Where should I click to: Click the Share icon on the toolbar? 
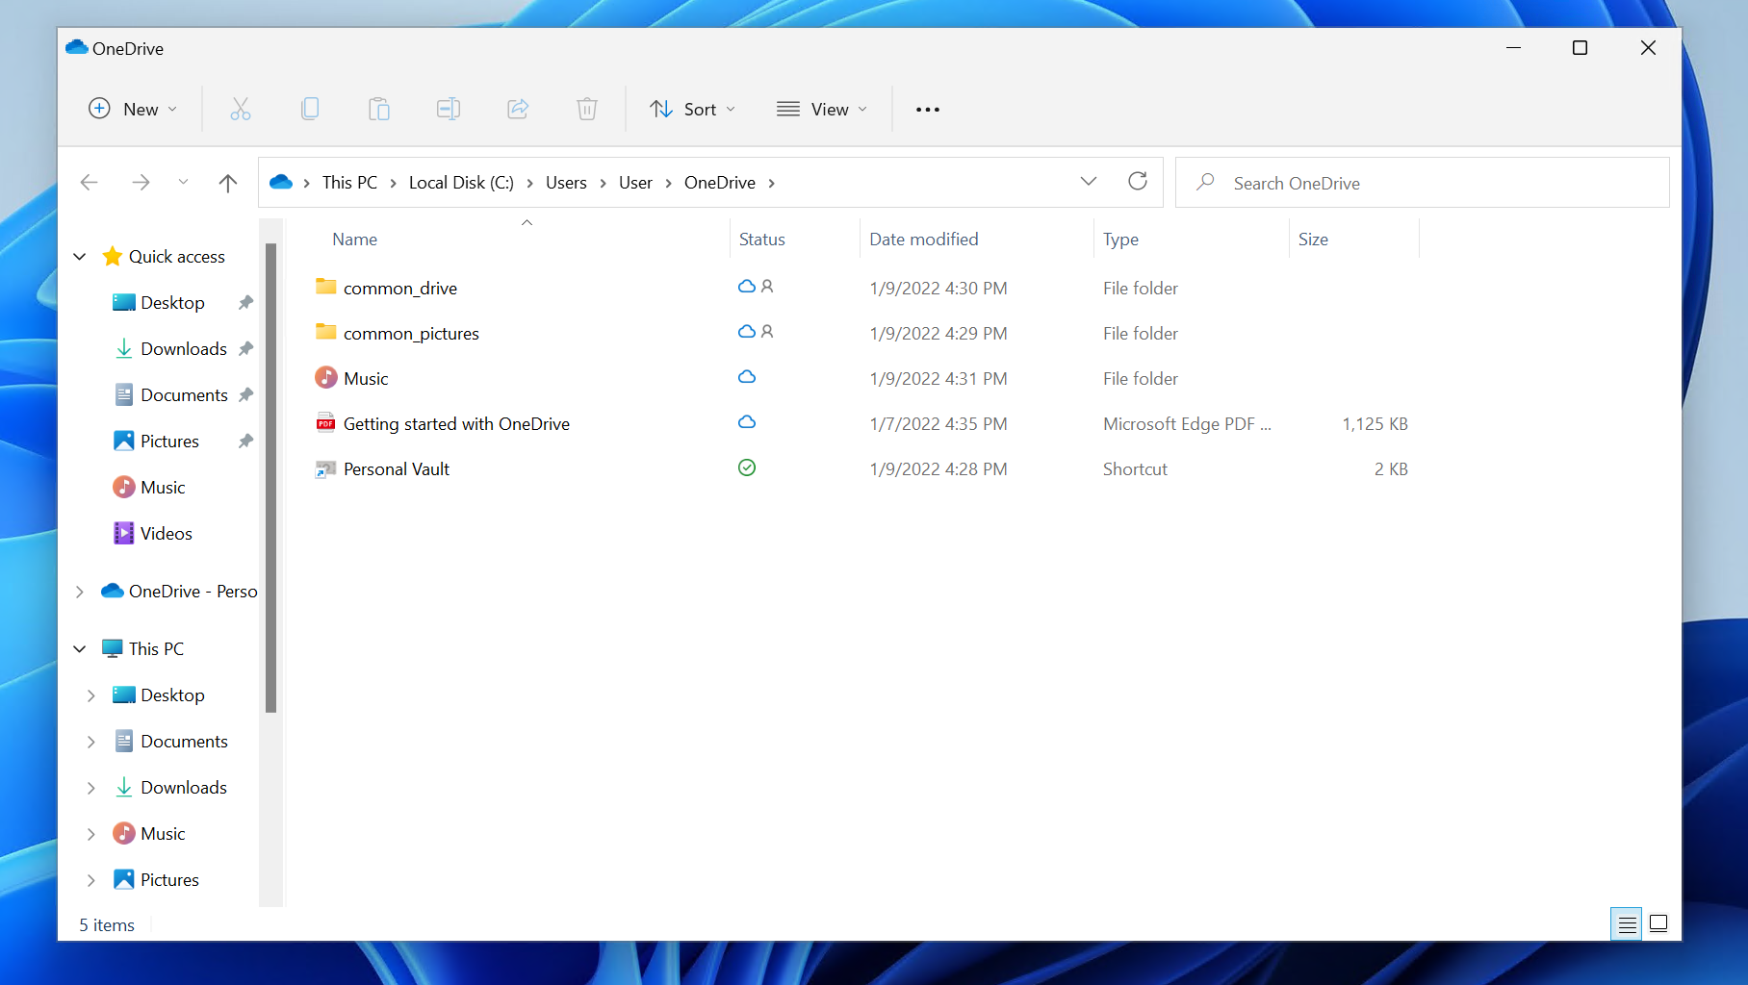(517, 109)
